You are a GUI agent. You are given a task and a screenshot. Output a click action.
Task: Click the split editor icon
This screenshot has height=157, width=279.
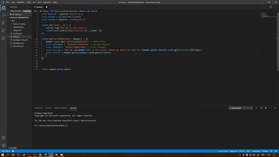(x=270, y=7)
